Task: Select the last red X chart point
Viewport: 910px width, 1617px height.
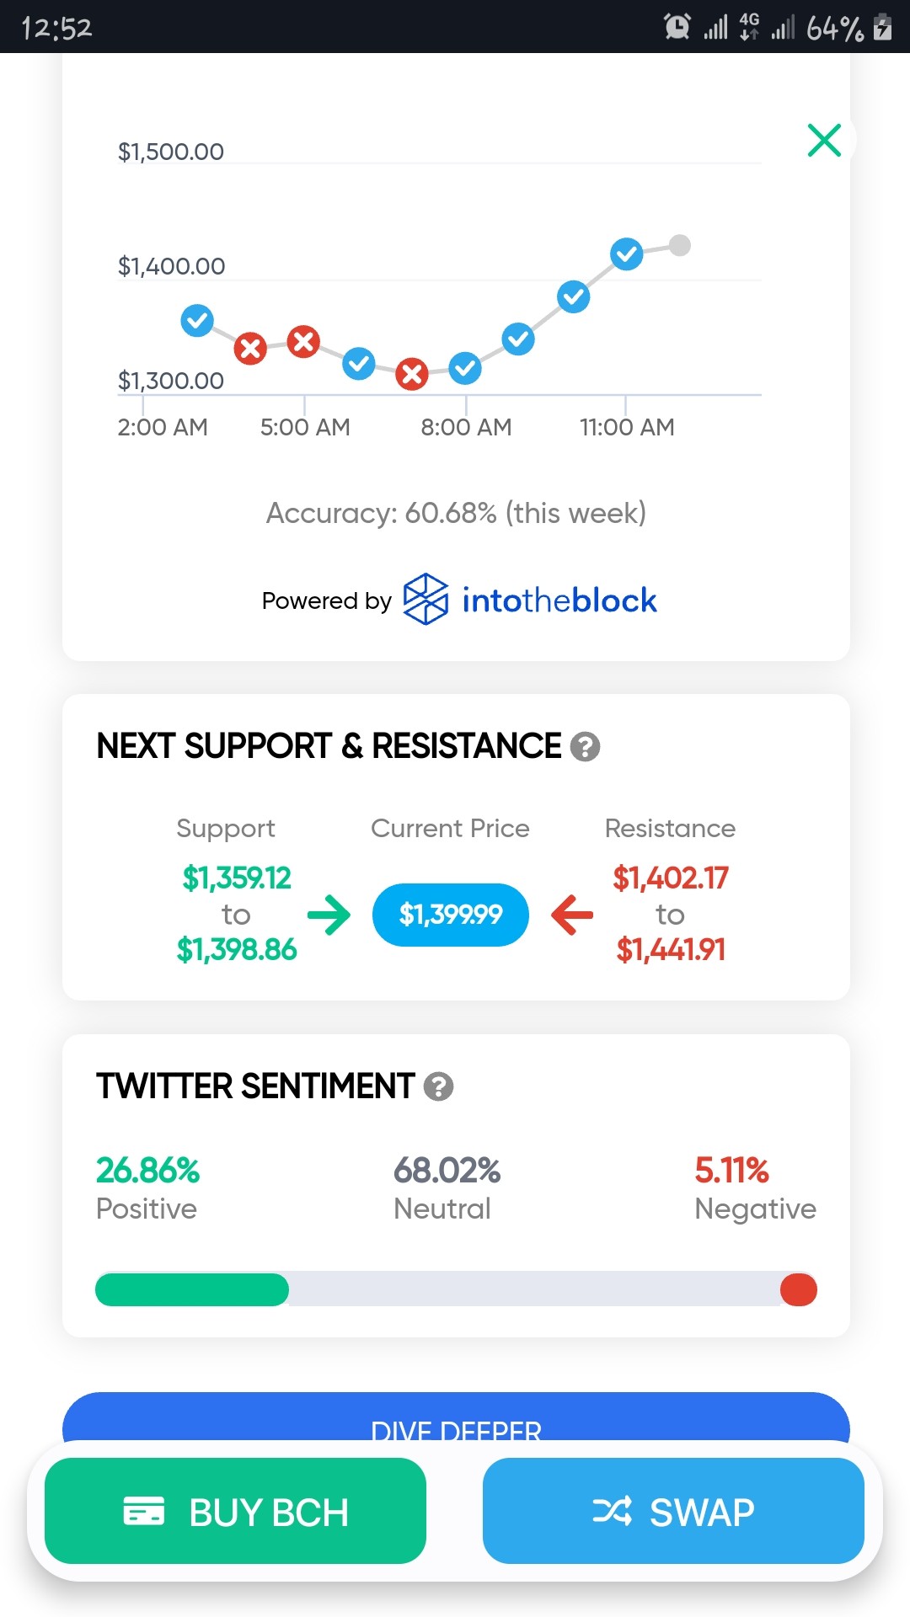Action: point(412,373)
